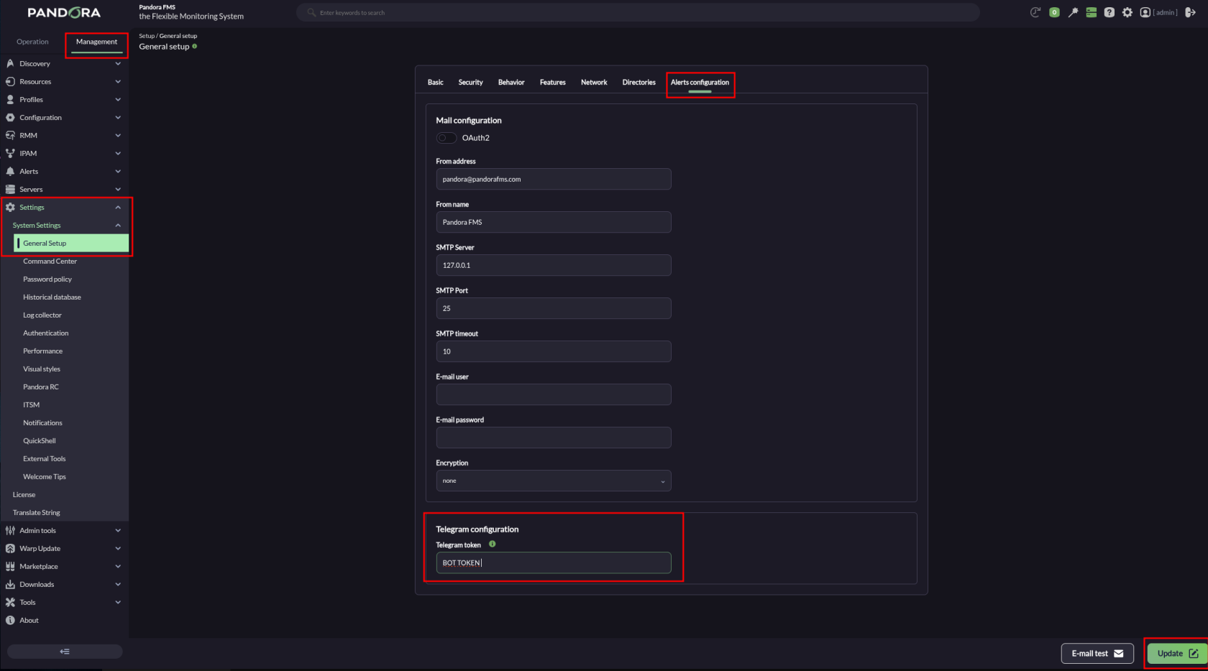Click the Admin tools sliders icon
This screenshot has height=671, width=1208.
point(10,531)
